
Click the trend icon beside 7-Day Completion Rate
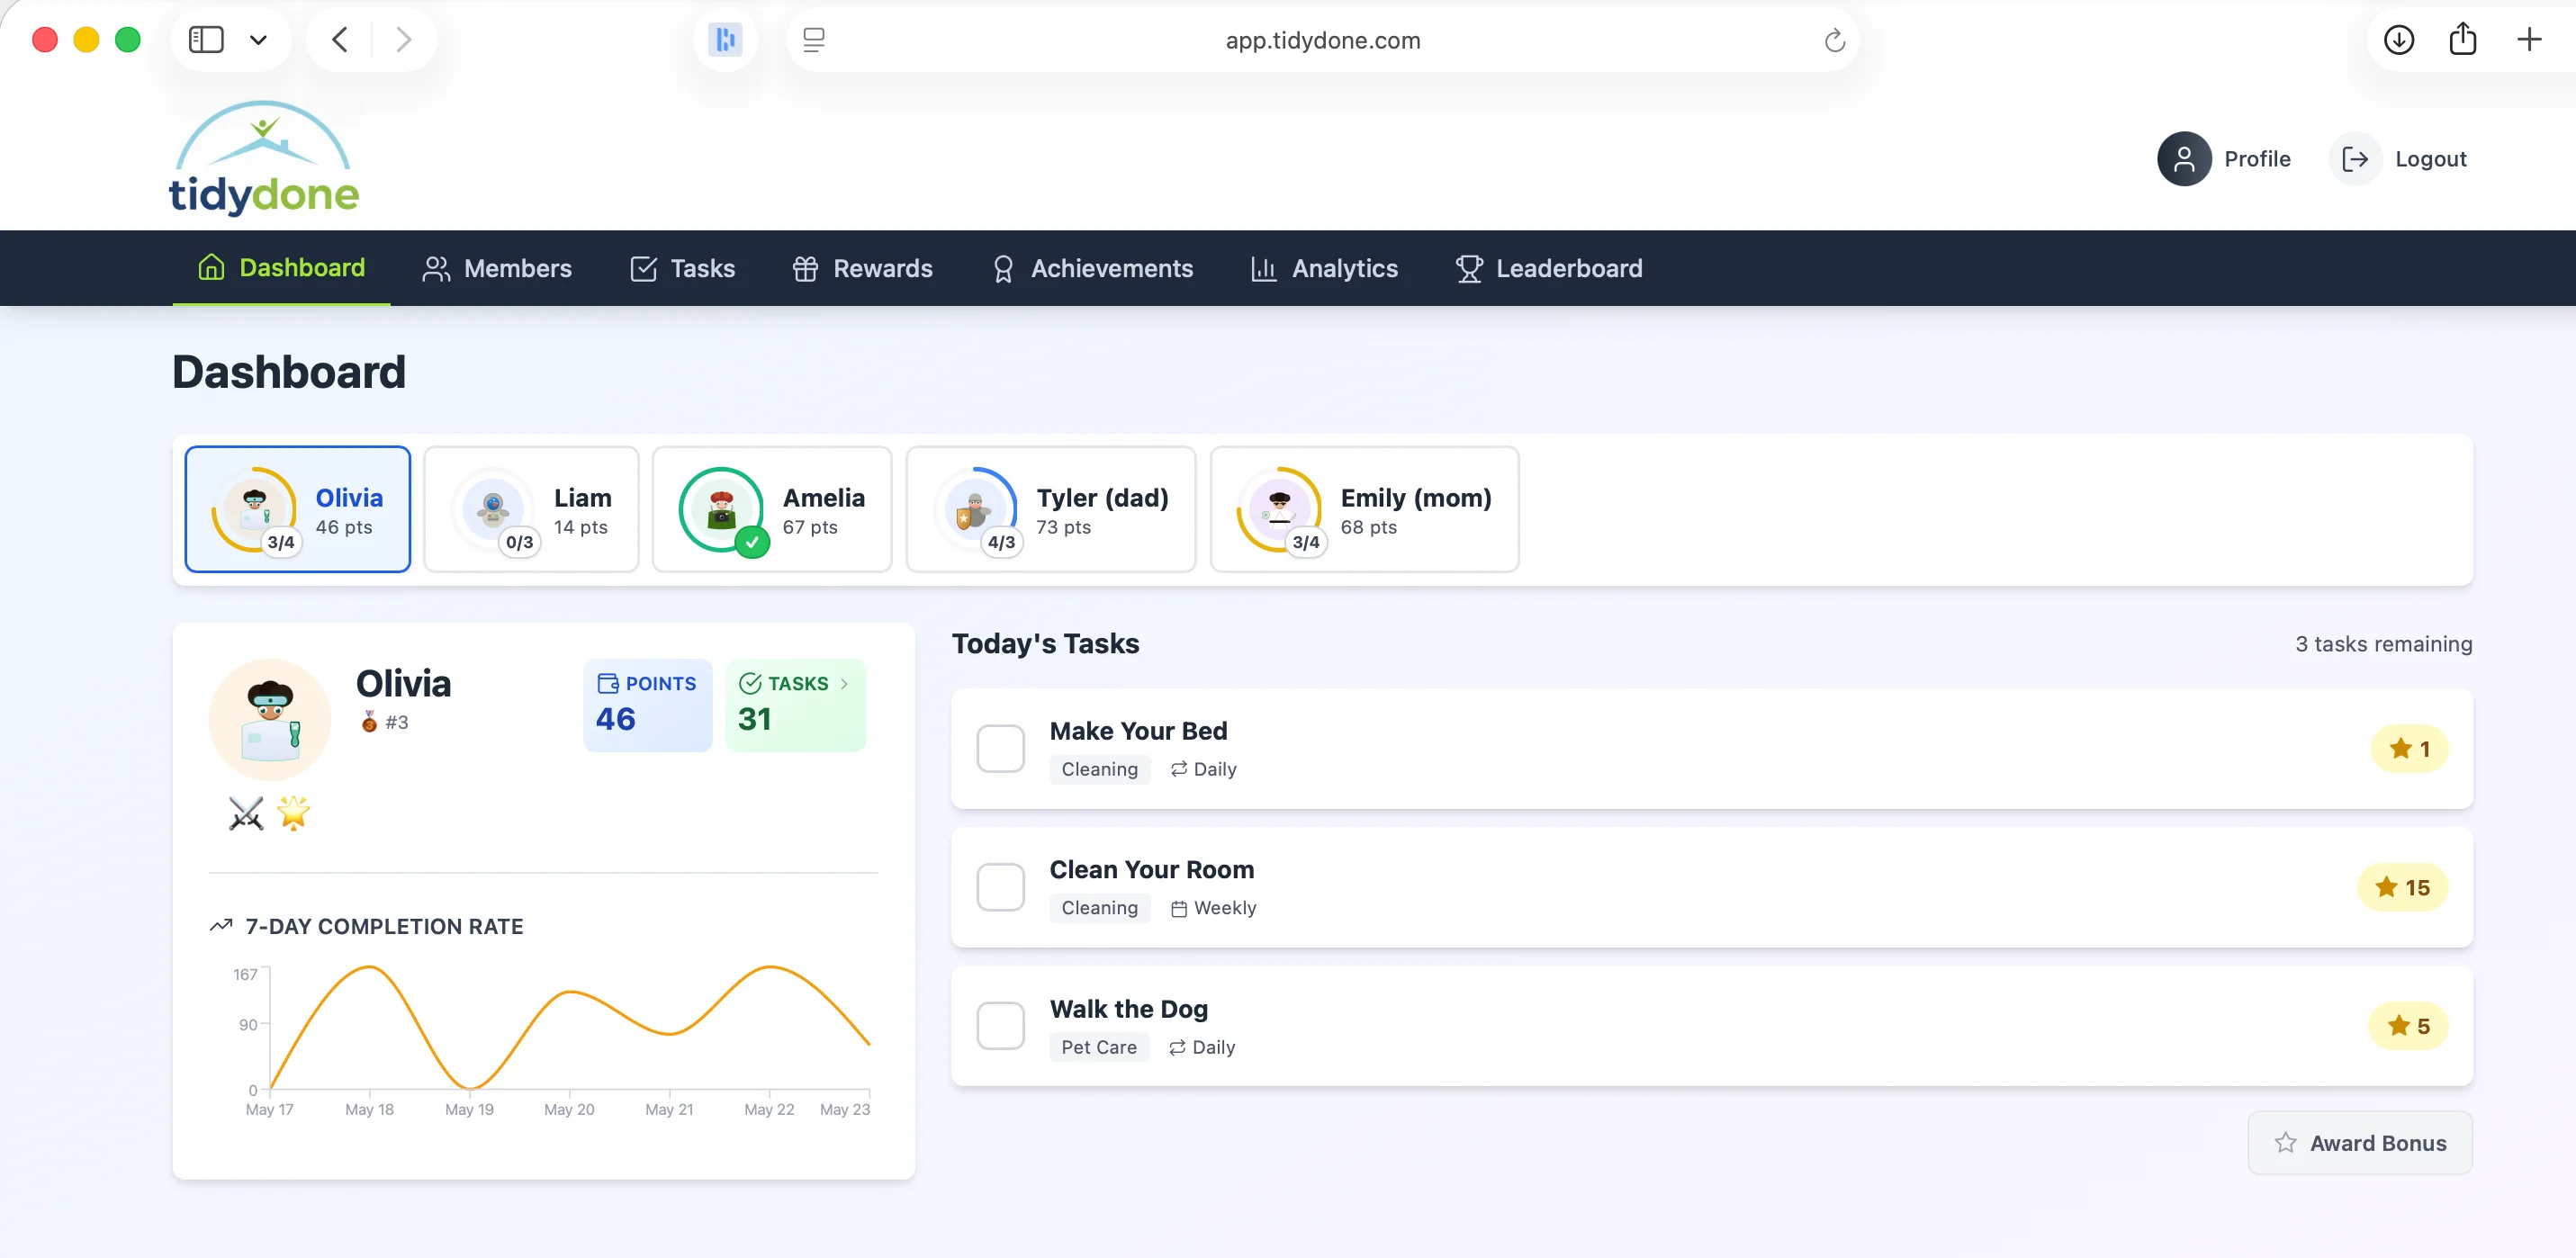221,926
